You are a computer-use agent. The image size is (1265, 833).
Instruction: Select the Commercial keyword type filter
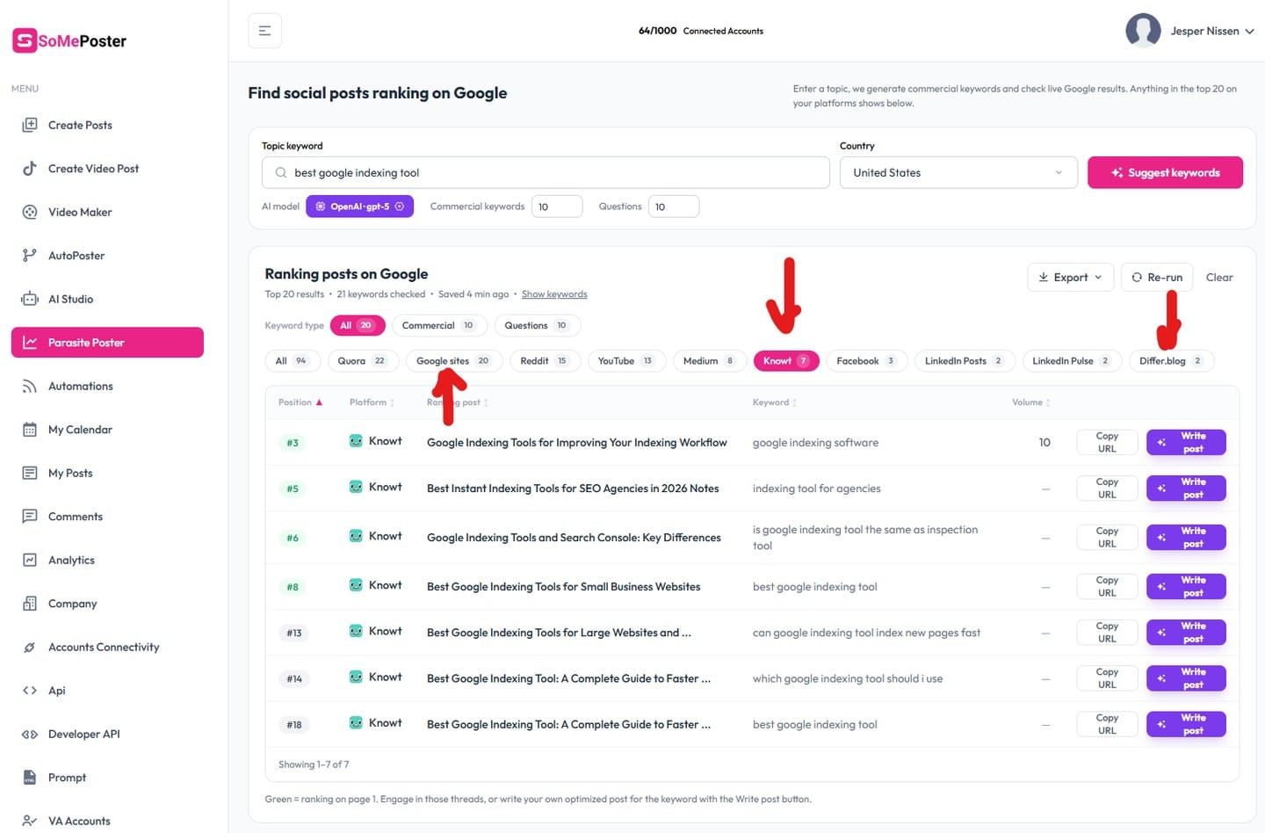(438, 325)
